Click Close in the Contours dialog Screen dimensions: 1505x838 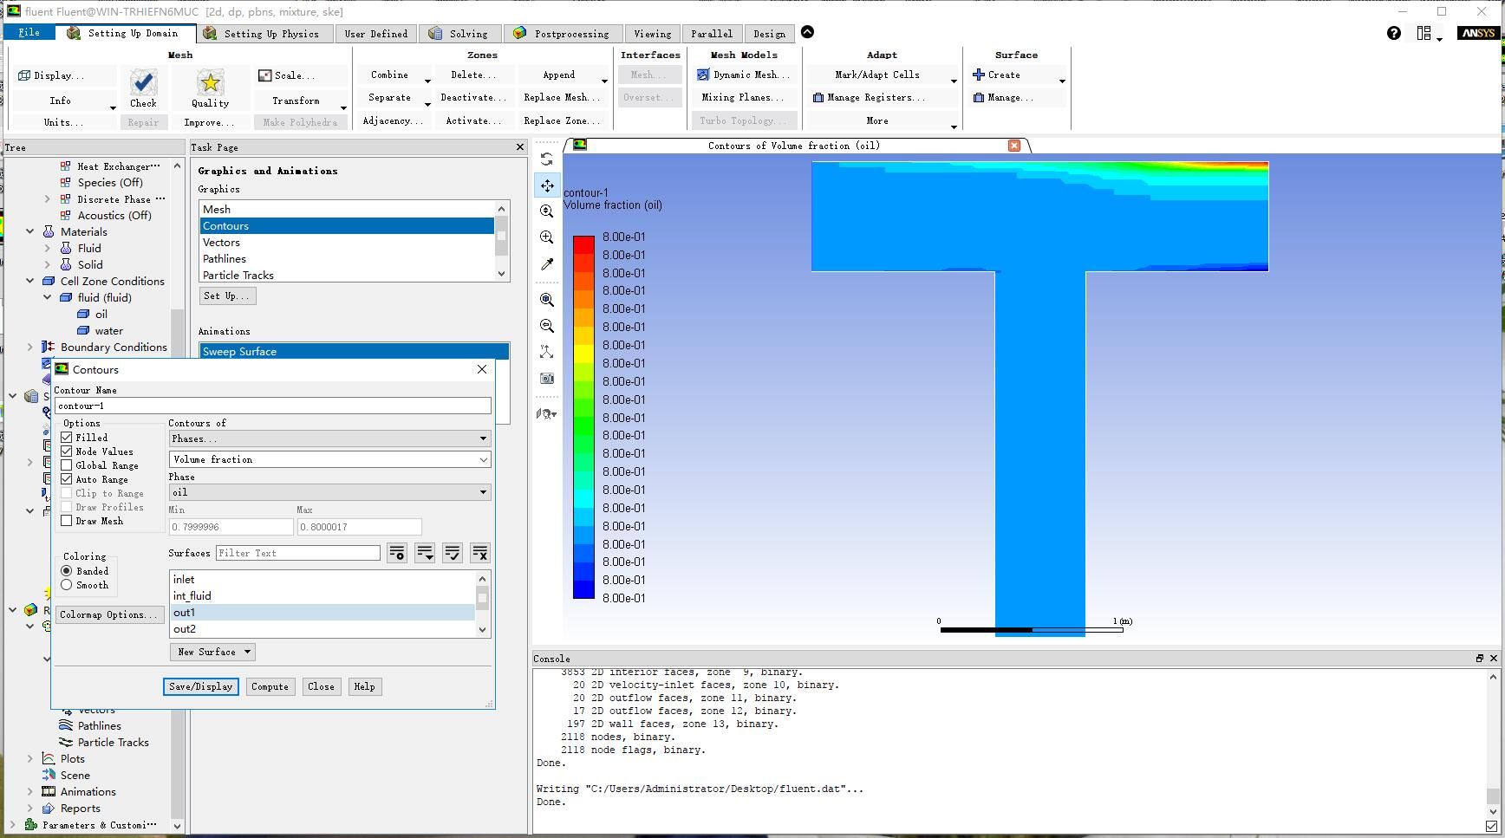click(321, 686)
